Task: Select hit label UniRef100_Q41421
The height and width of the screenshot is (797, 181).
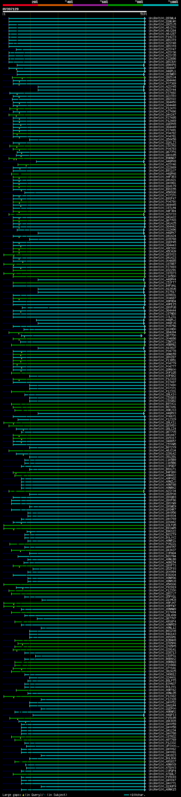Action: pos(162,180)
